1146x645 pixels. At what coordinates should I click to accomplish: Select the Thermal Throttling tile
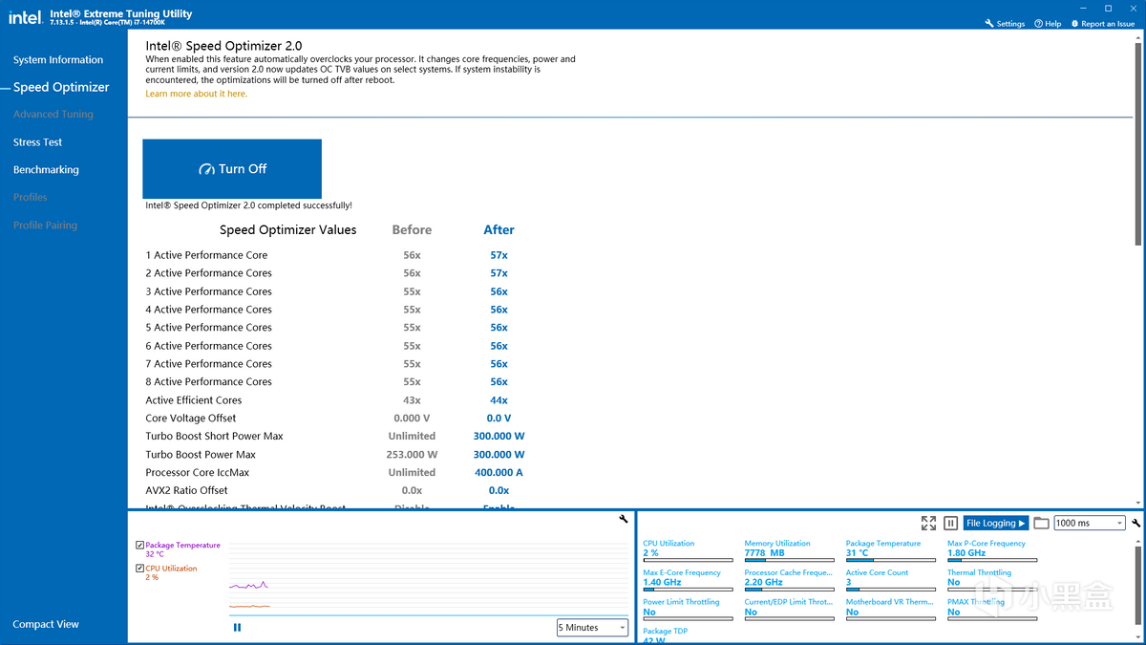(x=992, y=580)
